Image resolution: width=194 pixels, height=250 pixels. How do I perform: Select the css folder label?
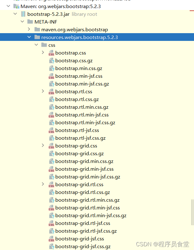[52, 45]
